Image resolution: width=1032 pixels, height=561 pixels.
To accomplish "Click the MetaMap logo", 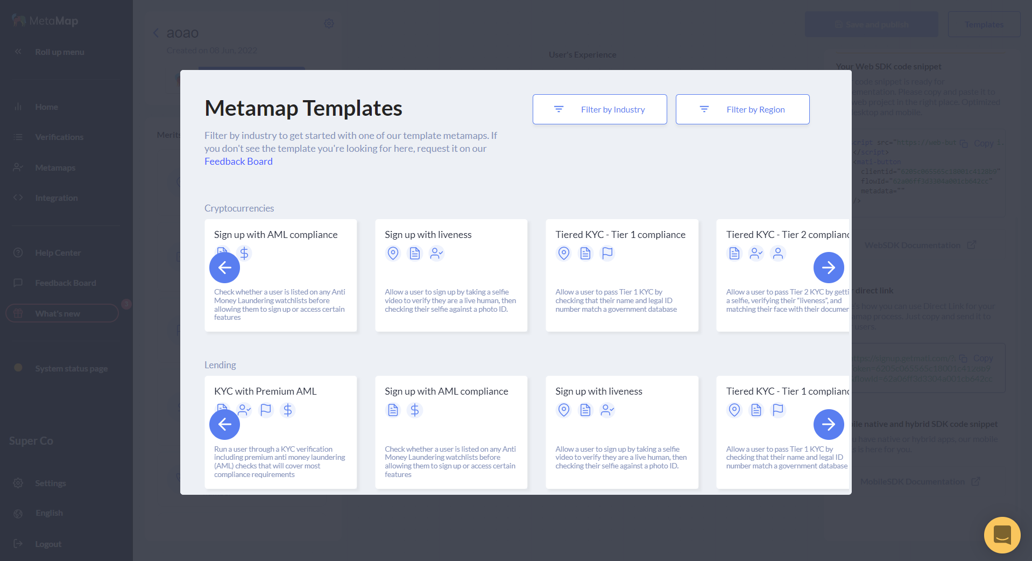I will pyautogui.click(x=45, y=21).
